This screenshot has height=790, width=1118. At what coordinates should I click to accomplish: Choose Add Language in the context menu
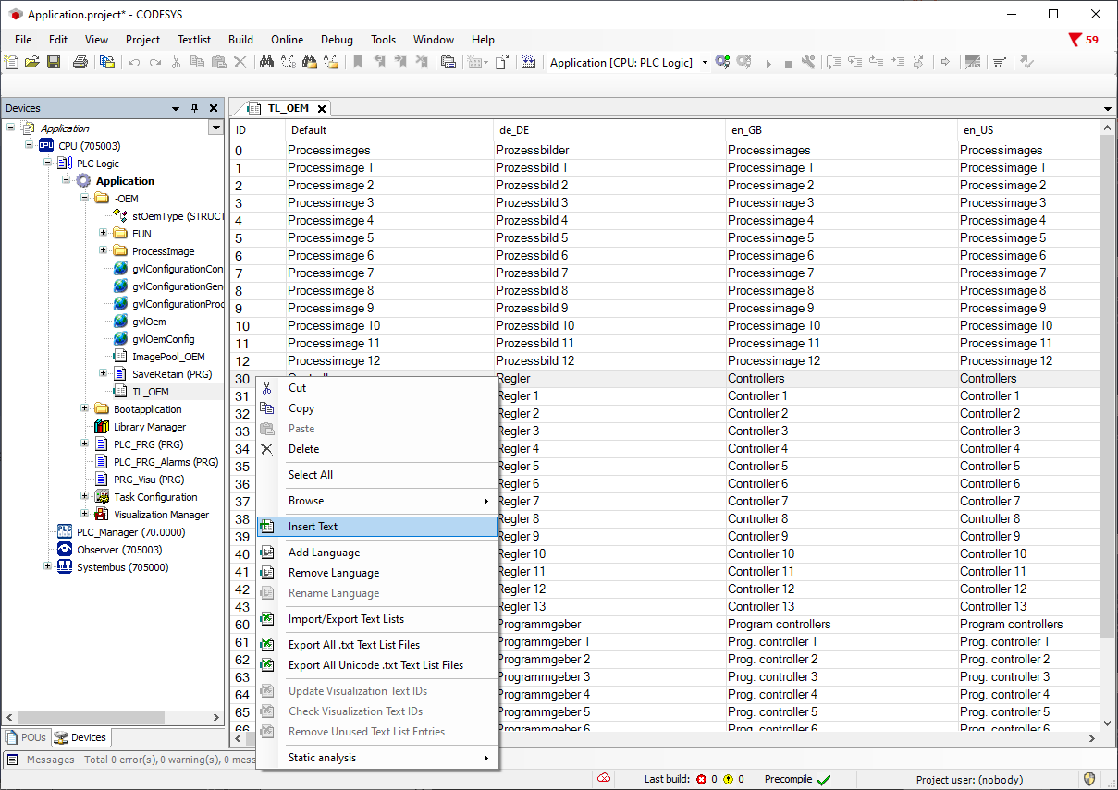[324, 553]
